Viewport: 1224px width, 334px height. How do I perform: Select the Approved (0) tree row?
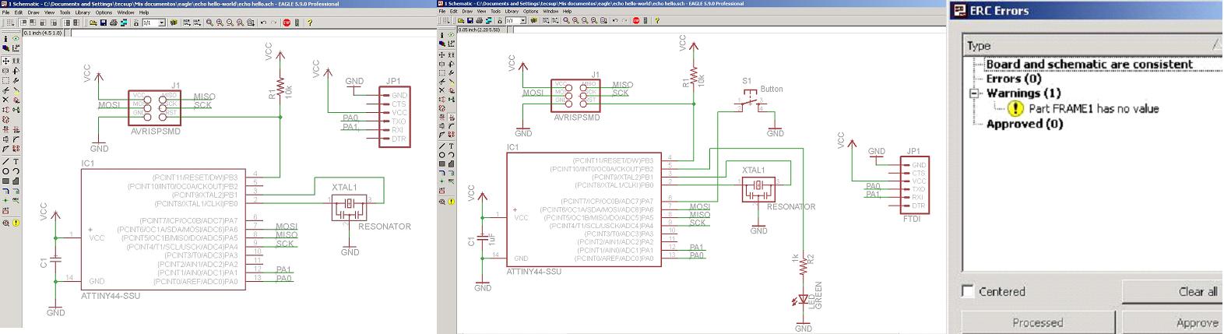(1024, 123)
